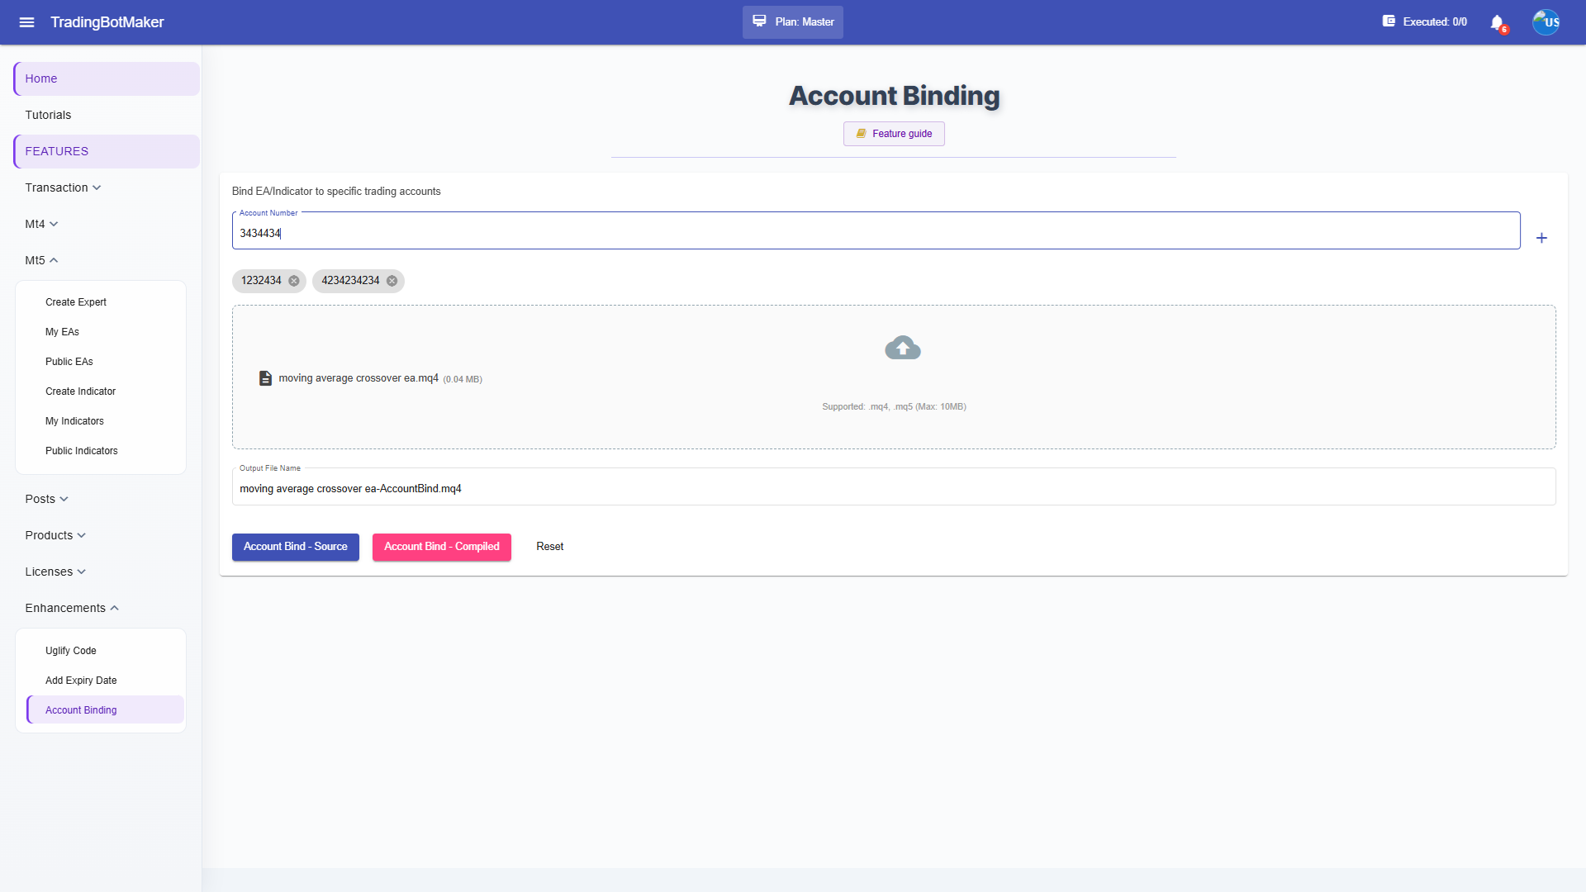This screenshot has width=1586, height=892.
Task: Open the Plan: Master button
Action: click(x=792, y=22)
